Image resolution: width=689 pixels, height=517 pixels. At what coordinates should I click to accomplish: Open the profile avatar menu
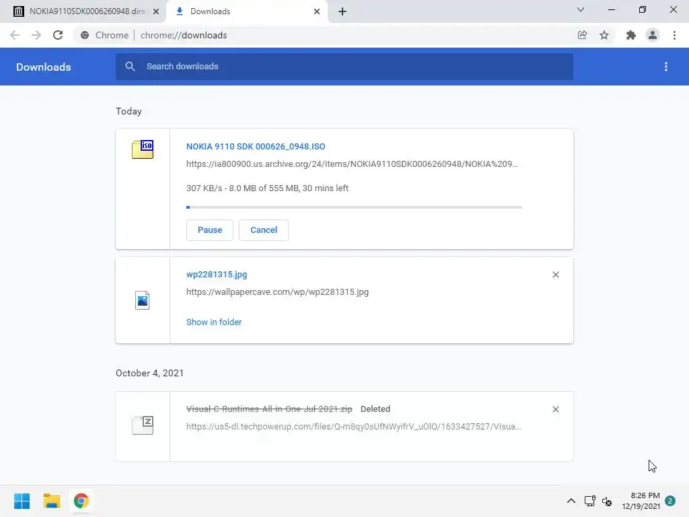653,35
